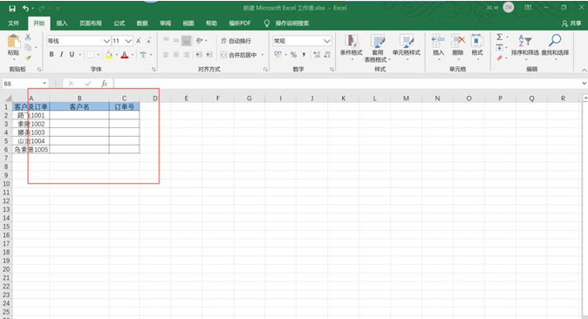Image resolution: width=588 pixels, height=319 pixels.
Task: Click the increase decimal icon
Action: tap(317, 55)
